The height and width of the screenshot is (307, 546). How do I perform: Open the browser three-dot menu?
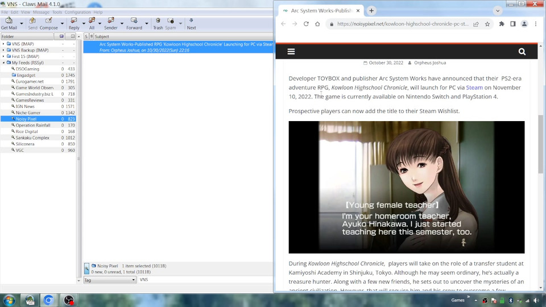(536, 24)
